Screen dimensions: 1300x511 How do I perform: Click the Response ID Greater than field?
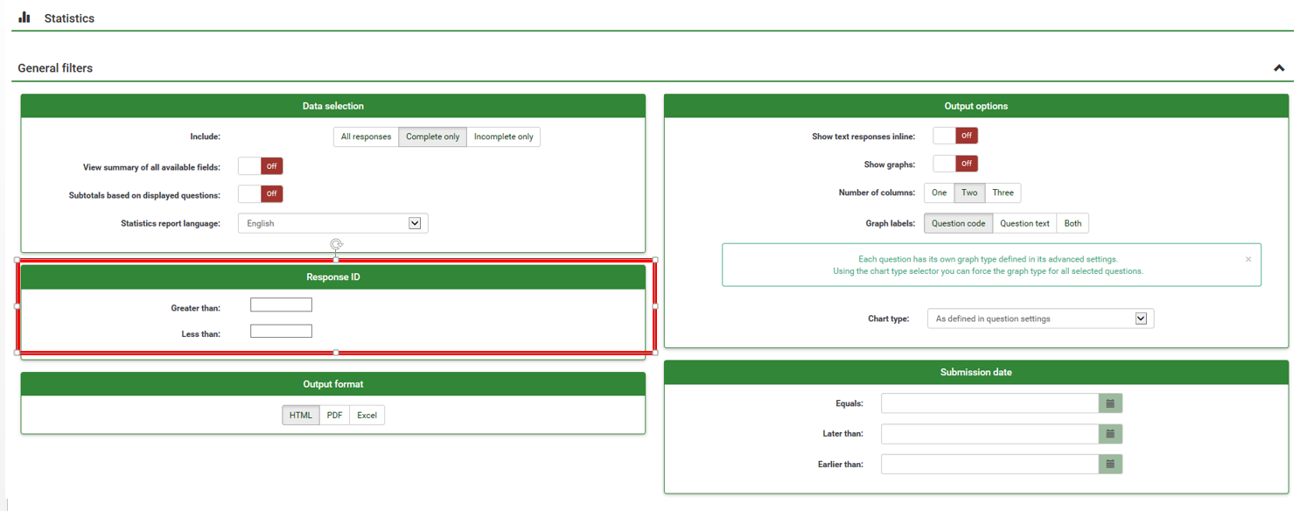[x=281, y=304]
